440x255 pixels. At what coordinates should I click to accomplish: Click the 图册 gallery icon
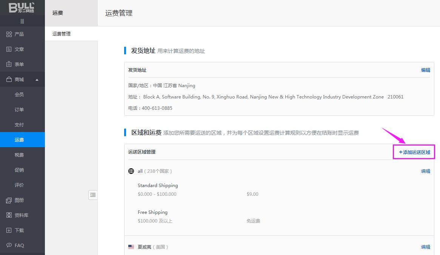[x=9, y=200]
